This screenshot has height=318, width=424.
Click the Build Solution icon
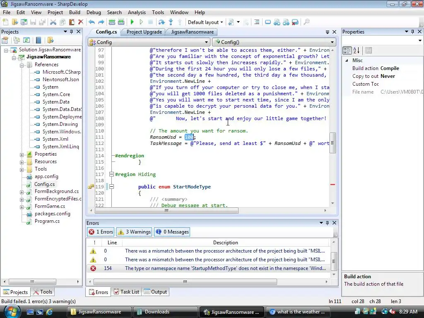click(112, 22)
